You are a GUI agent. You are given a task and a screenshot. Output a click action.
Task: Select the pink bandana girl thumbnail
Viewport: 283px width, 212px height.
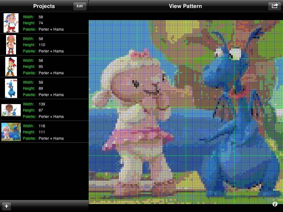(11, 45)
